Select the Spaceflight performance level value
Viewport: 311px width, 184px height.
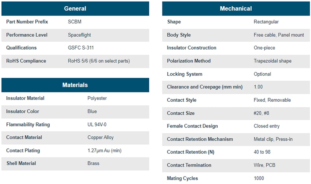click(x=79, y=35)
